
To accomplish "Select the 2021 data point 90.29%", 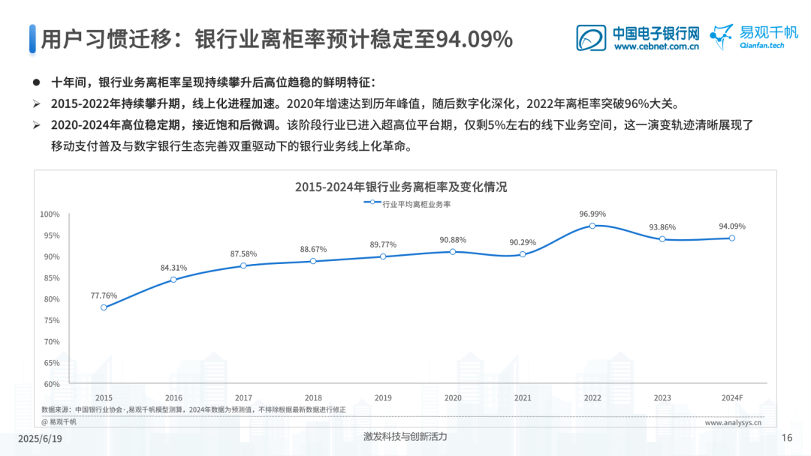I will (x=523, y=254).
